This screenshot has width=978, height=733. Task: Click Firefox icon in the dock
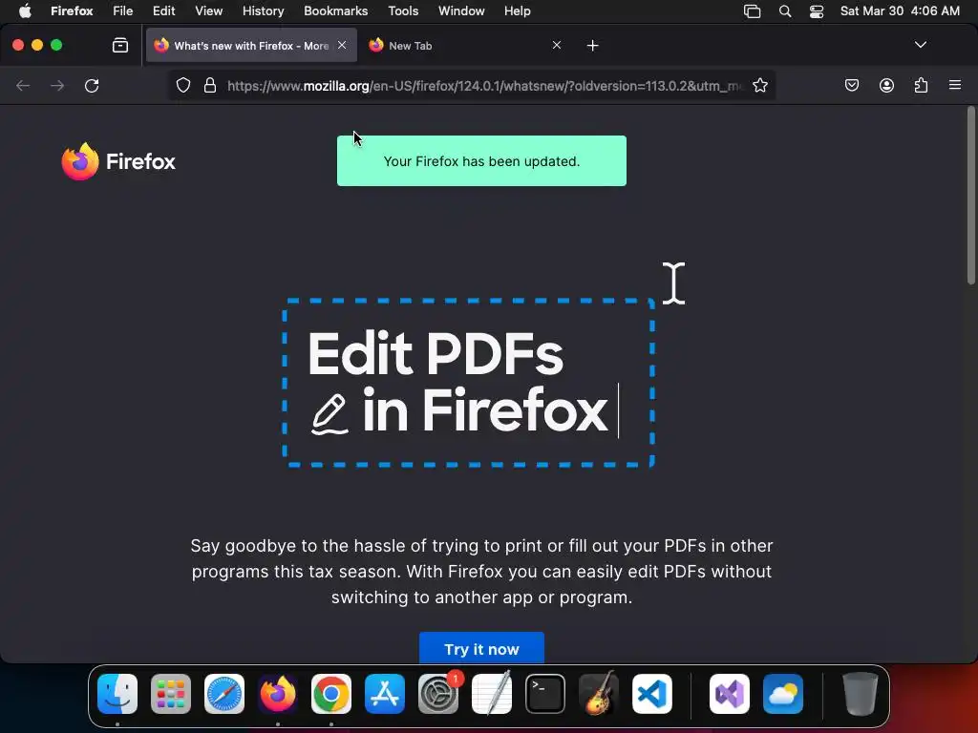click(x=278, y=694)
